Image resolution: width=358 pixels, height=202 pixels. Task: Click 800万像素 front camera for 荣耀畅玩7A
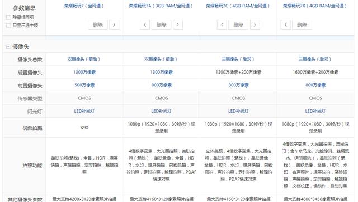[x=162, y=85]
